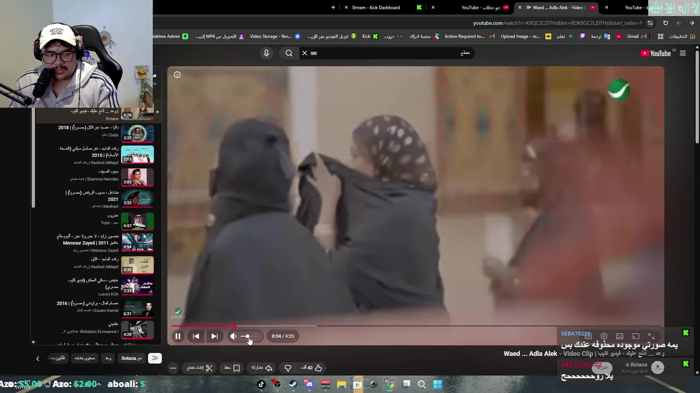
Task: Open taskbar search magnifier
Action: pyautogui.click(x=422, y=384)
